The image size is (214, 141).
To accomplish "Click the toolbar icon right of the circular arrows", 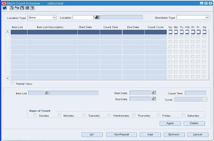I will pos(17,8).
